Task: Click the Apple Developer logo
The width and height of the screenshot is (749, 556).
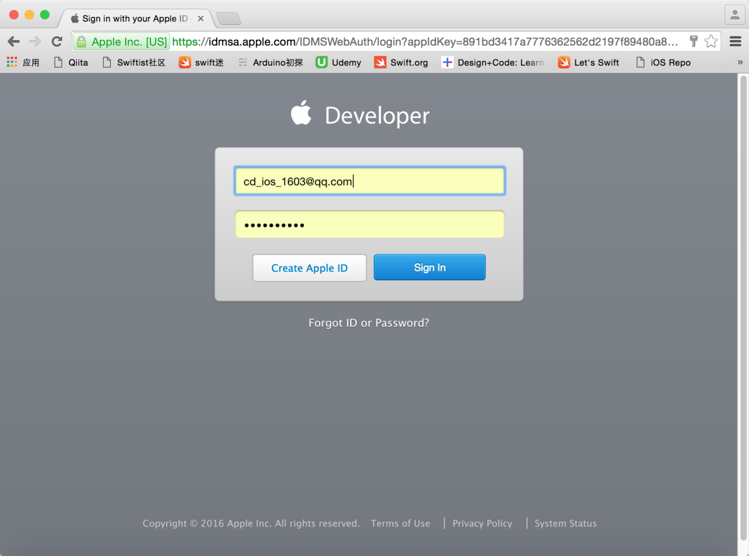Action: pos(360,114)
